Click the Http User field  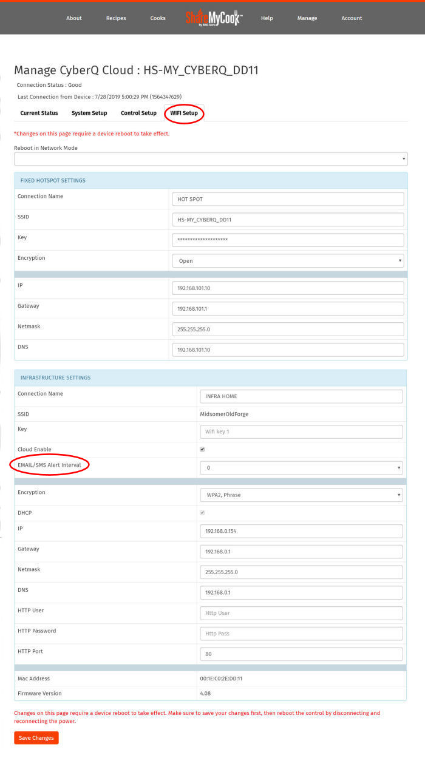(301, 613)
